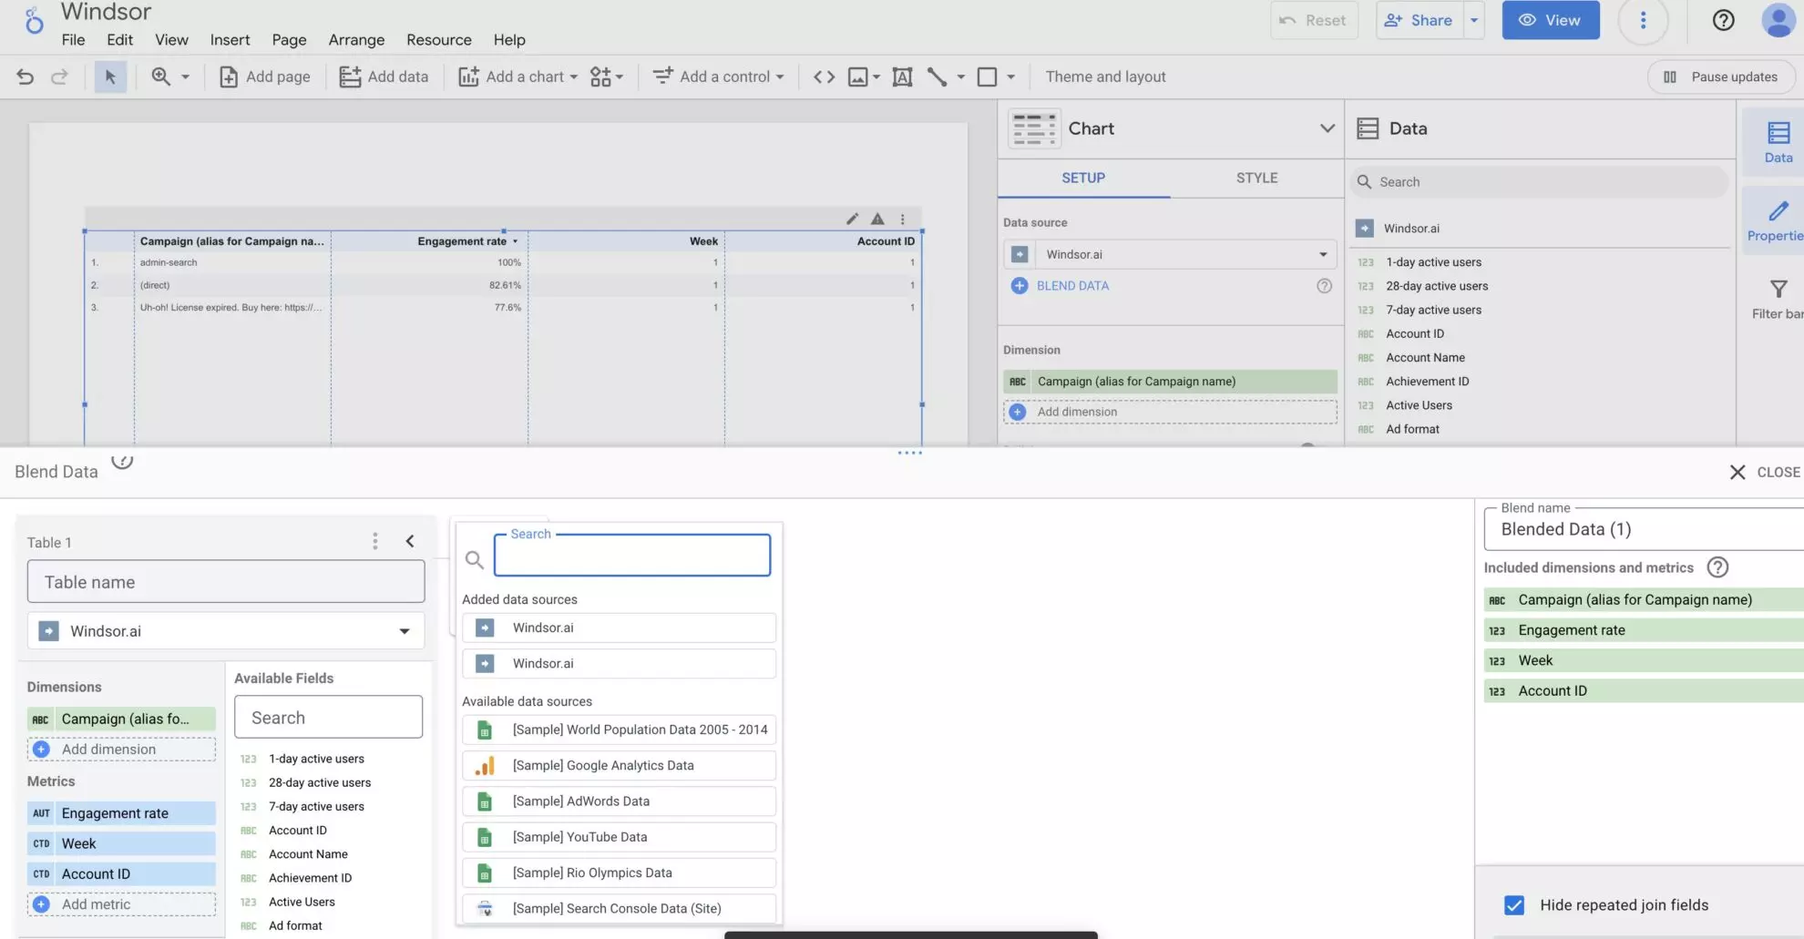This screenshot has width=1804, height=939.
Task: Uncheck Hide repeated join fields checkbox
Action: 1514,905
